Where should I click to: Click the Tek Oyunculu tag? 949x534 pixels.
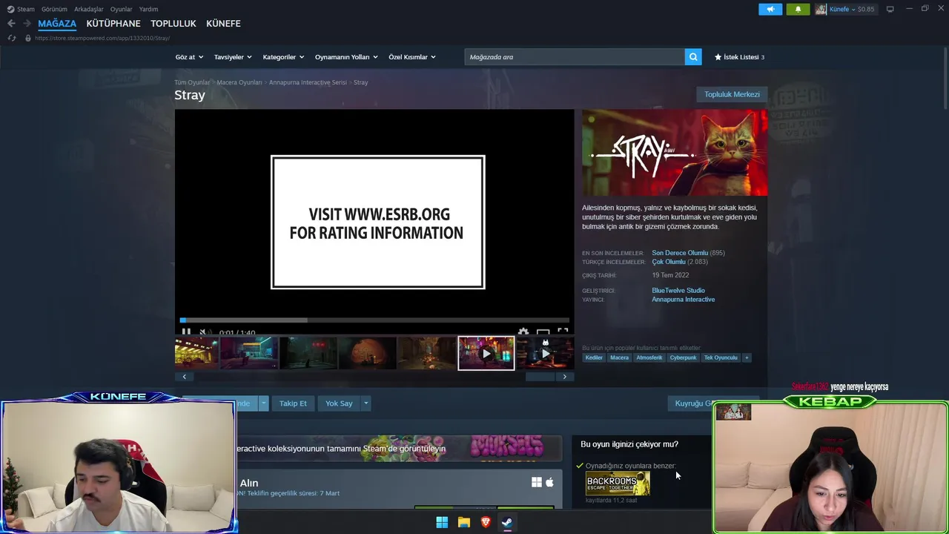pyautogui.click(x=721, y=357)
